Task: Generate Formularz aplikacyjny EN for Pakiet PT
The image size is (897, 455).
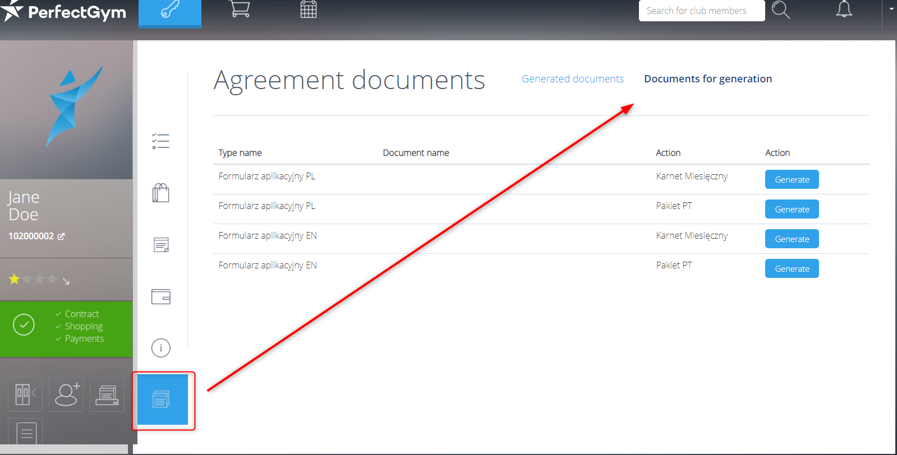Action: (x=792, y=268)
